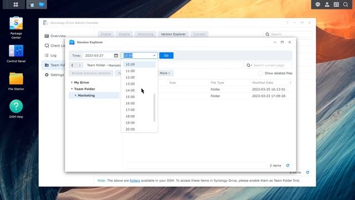Open the More dropdown menu
Screen dimensions: 355x200
point(165,73)
